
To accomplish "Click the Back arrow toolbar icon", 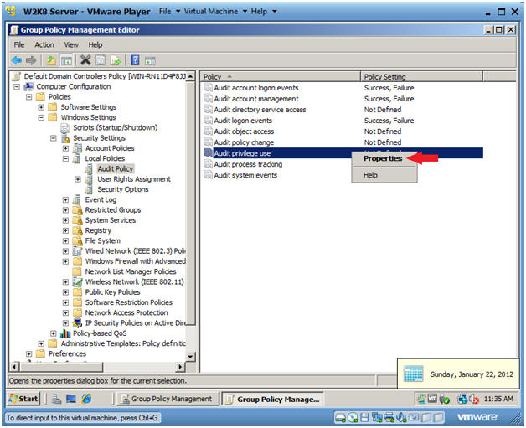I will (x=16, y=60).
